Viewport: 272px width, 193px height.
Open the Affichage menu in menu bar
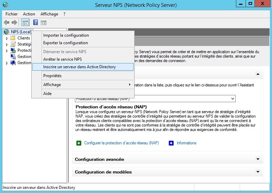coord(49,14)
